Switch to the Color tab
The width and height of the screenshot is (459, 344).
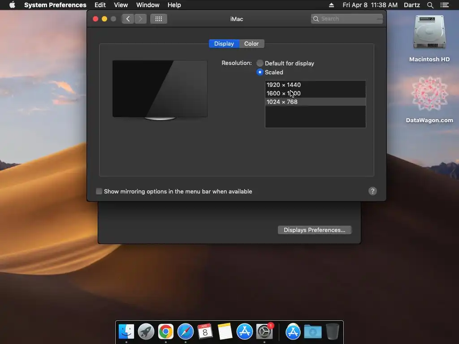[x=251, y=43]
